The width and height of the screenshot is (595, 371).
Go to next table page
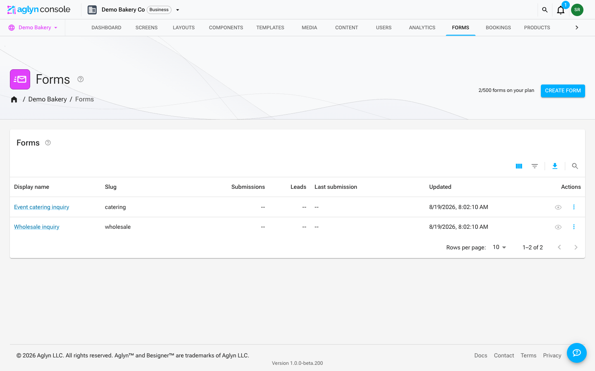click(x=576, y=247)
